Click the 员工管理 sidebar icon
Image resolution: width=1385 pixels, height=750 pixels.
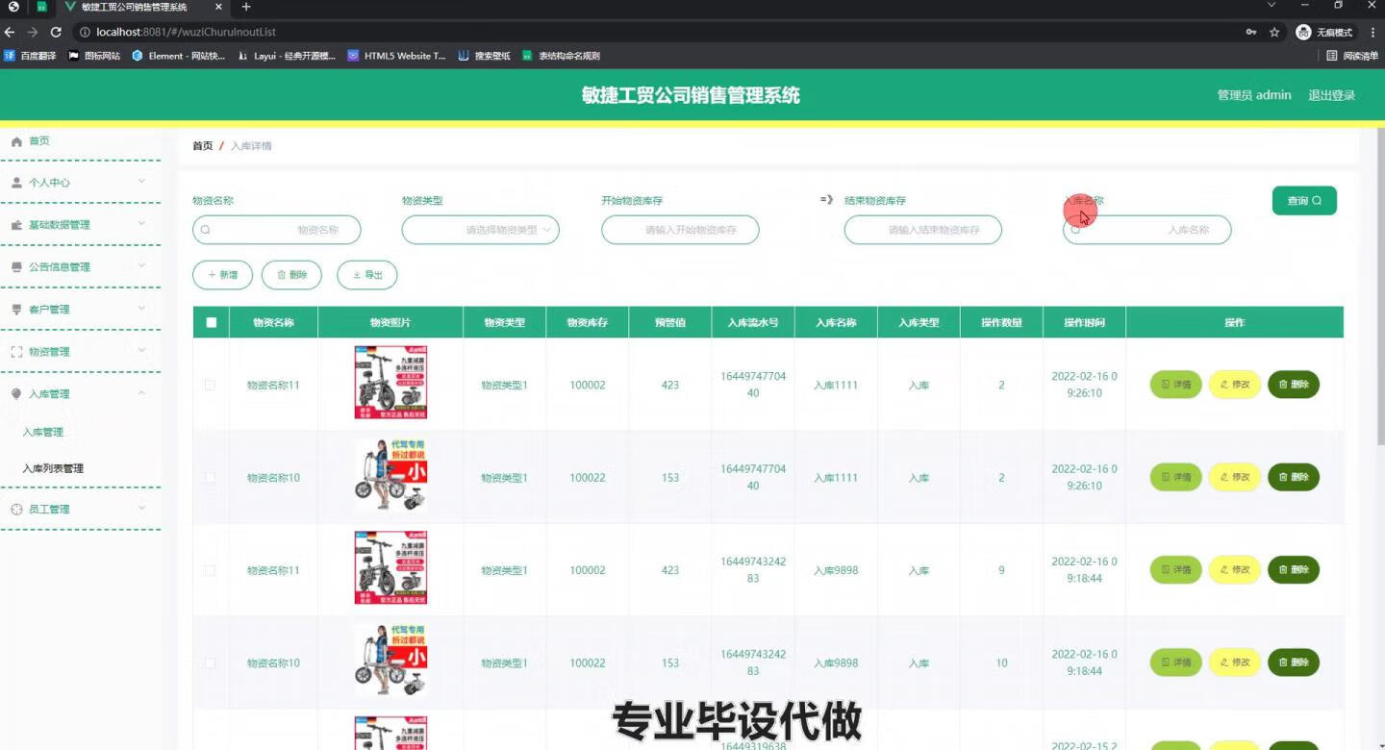pos(14,509)
